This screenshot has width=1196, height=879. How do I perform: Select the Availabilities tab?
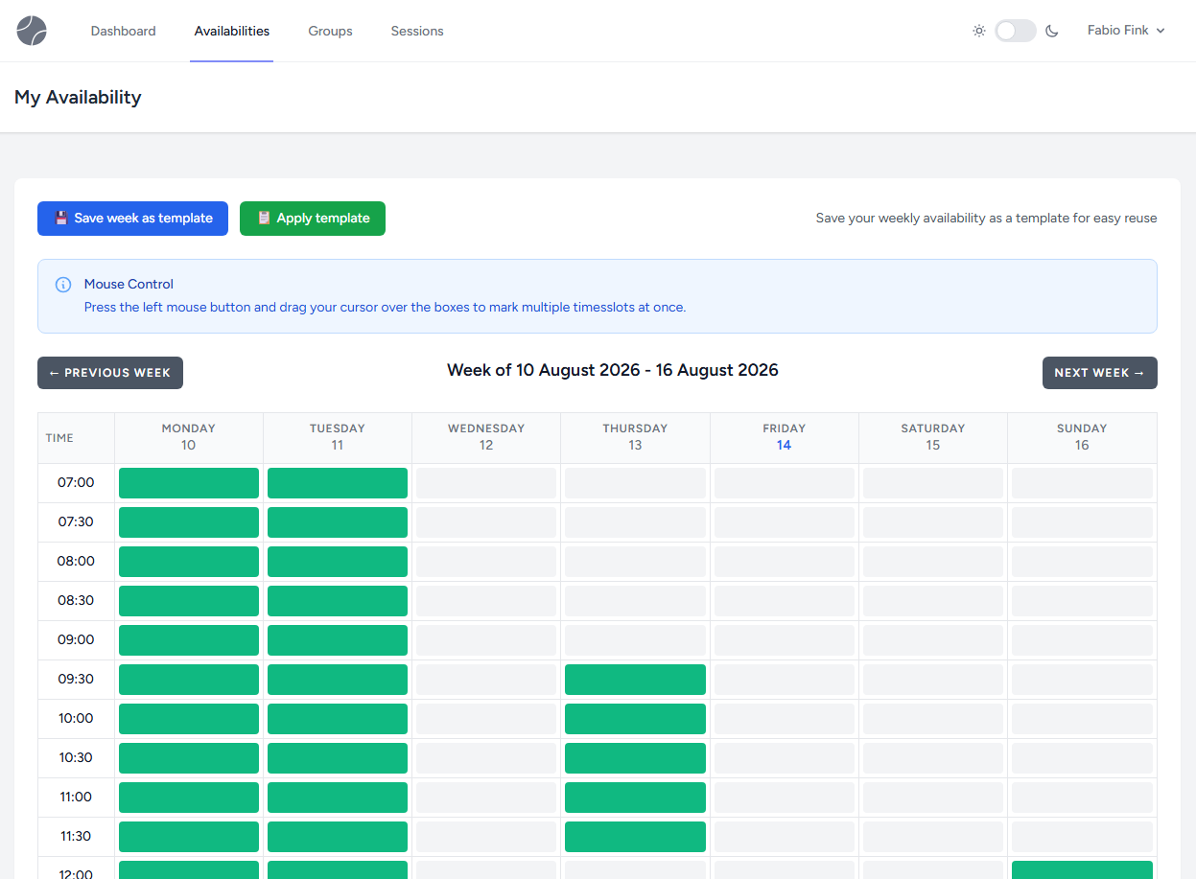(232, 31)
